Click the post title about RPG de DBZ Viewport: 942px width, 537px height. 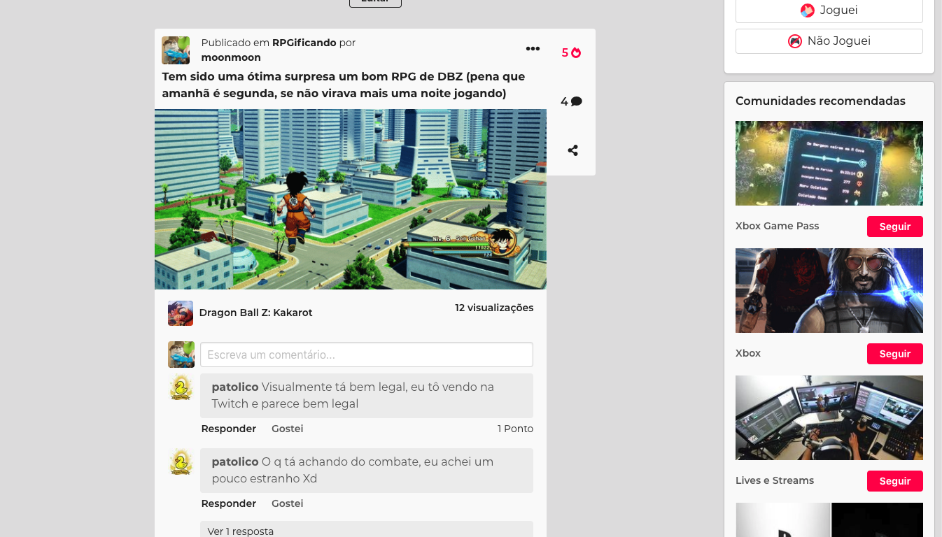click(x=344, y=85)
